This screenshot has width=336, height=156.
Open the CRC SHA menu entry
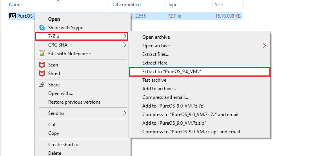click(x=83, y=45)
